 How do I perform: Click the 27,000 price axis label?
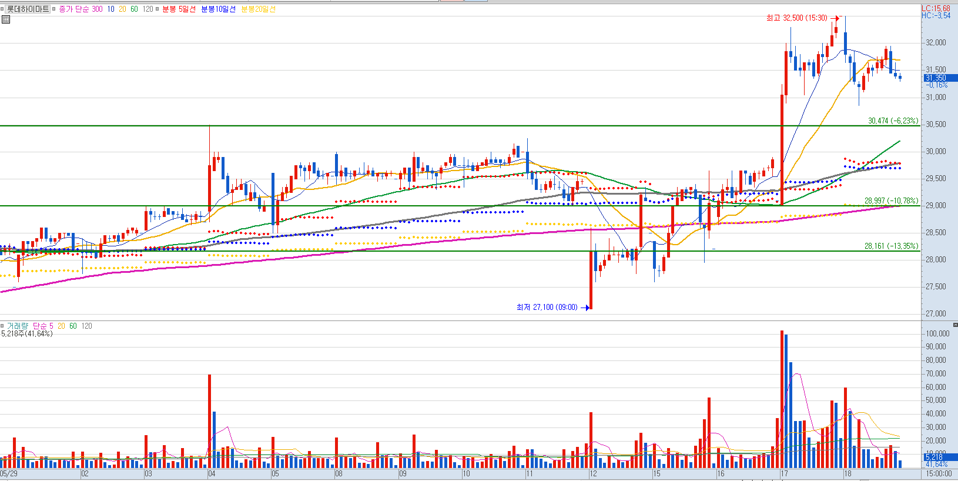936,313
